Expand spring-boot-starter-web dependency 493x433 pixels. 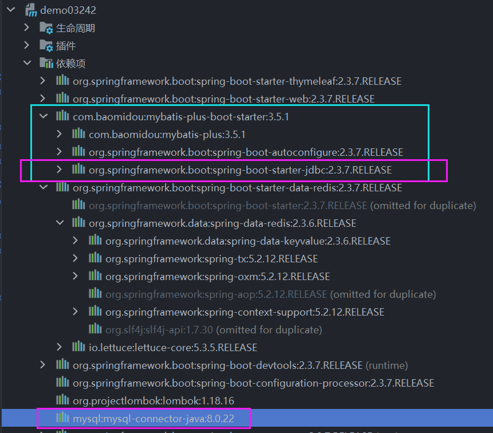43,99
